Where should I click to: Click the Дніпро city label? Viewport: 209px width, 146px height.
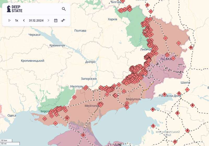click(x=90, y=62)
